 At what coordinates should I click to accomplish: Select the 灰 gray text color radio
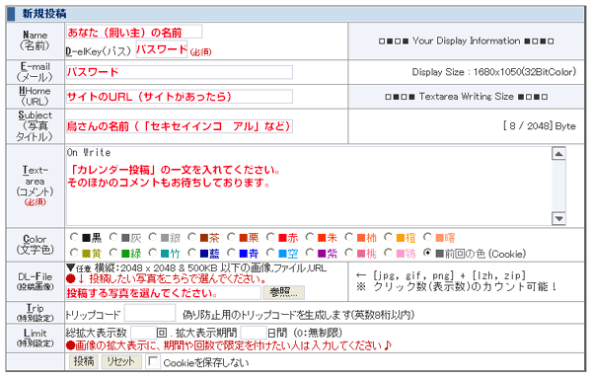pos(113,237)
